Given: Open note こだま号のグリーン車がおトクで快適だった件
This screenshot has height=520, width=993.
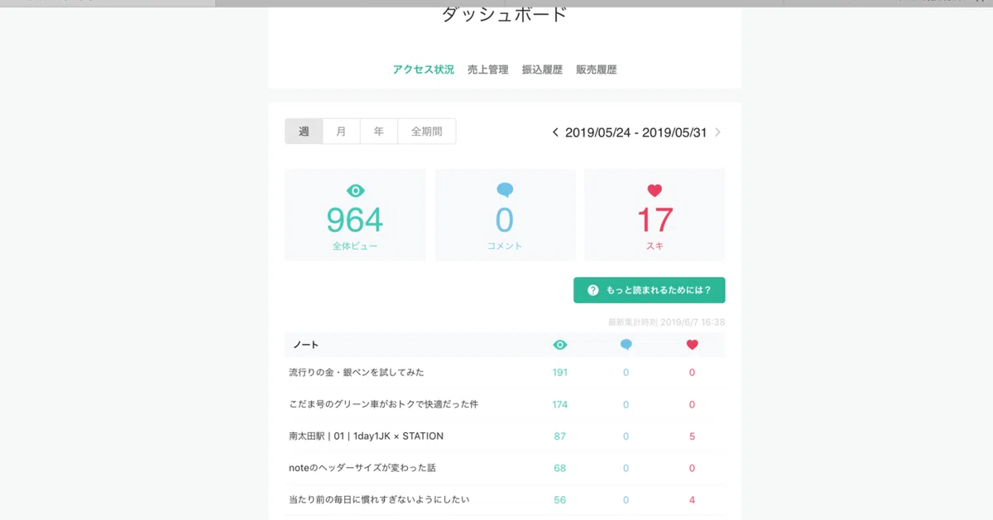Looking at the screenshot, I should tap(384, 404).
